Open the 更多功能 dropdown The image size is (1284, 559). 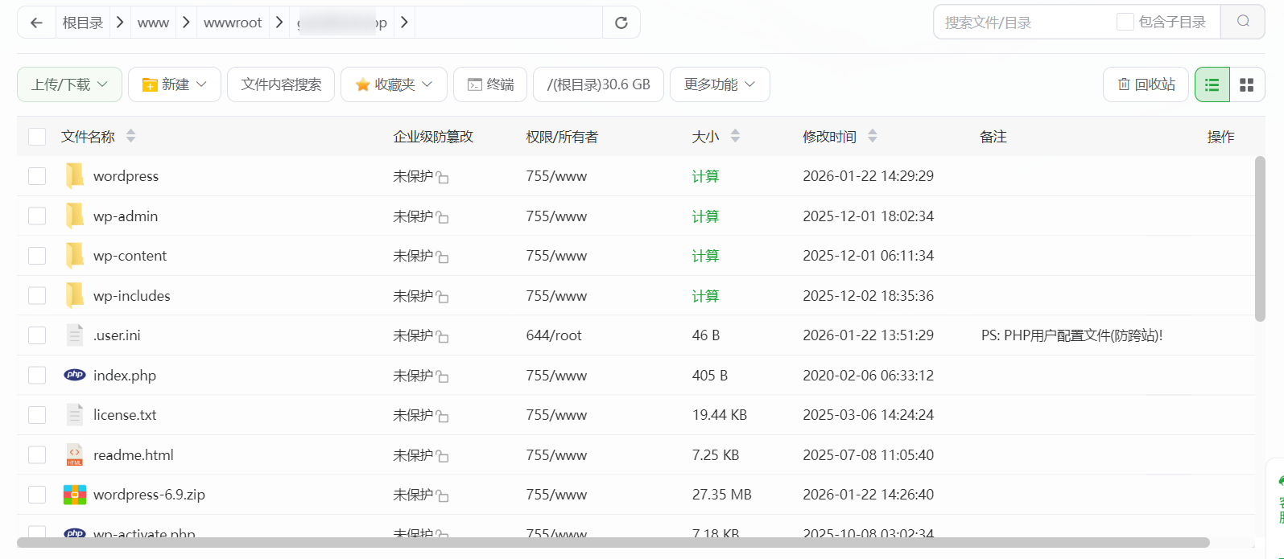(720, 84)
